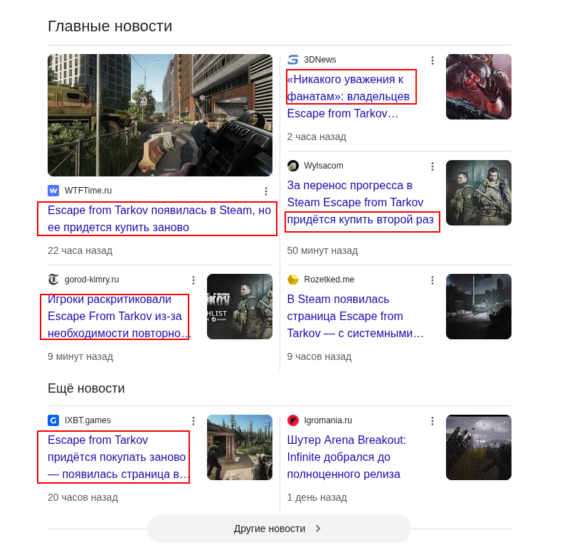Click the '22 часа назад' timestamp
This screenshot has width=562, height=552.
(80, 250)
